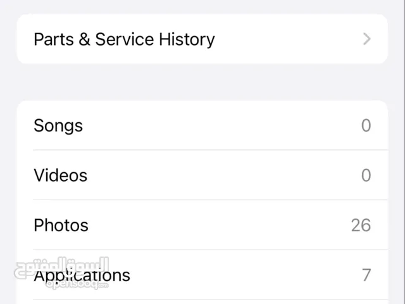The image size is (405, 304).
Task: Select the Photos row label
Action: click(x=61, y=225)
